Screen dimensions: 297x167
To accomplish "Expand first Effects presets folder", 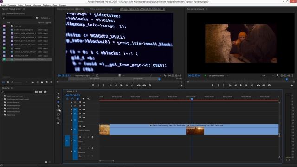I will [2, 96].
